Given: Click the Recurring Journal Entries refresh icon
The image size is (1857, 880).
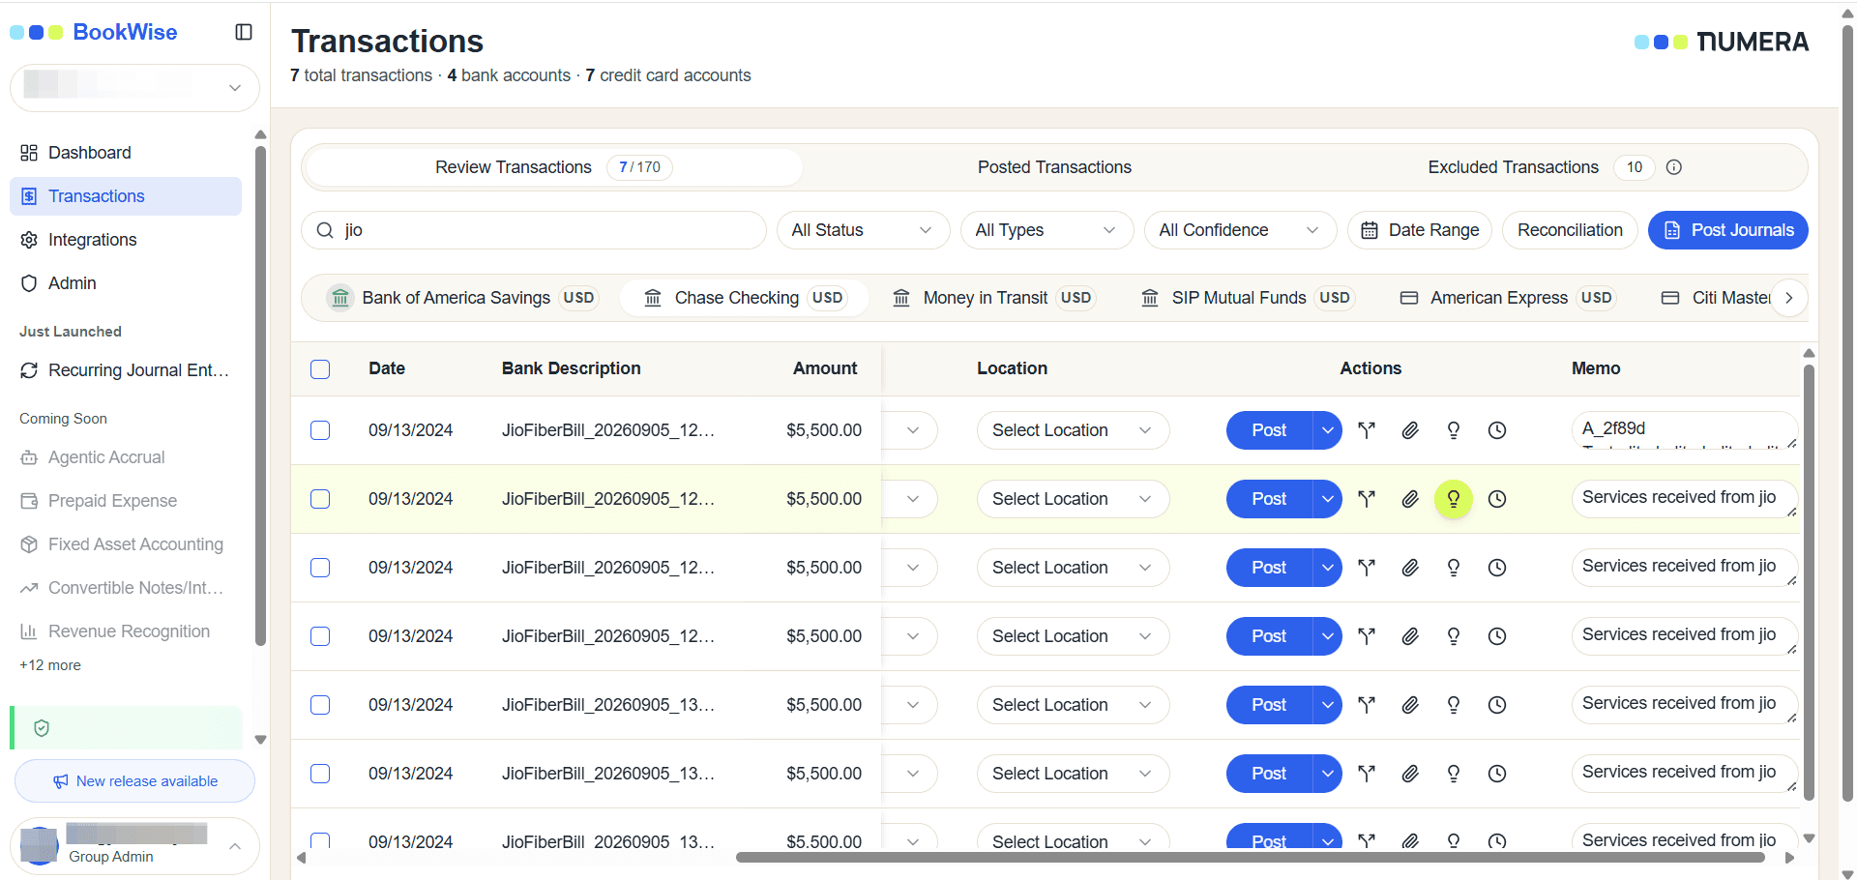Looking at the screenshot, I should tap(29, 370).
